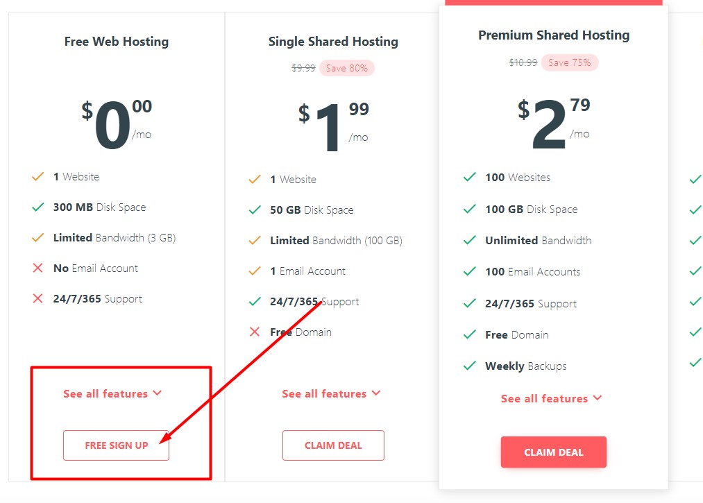
Task: Click the FREE SIGN UP button
Action: (116, 445)
